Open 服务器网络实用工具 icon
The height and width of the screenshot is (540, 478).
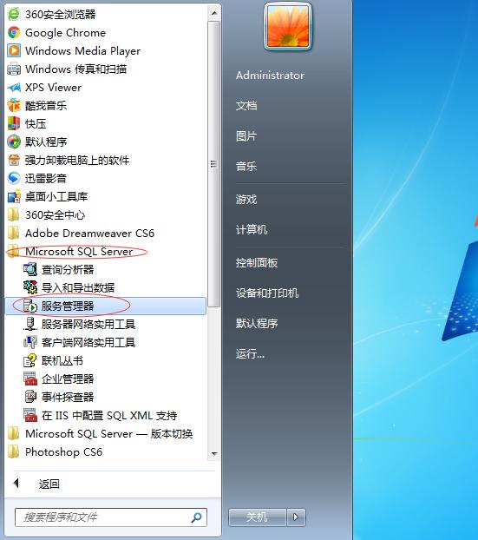point(30,324)
